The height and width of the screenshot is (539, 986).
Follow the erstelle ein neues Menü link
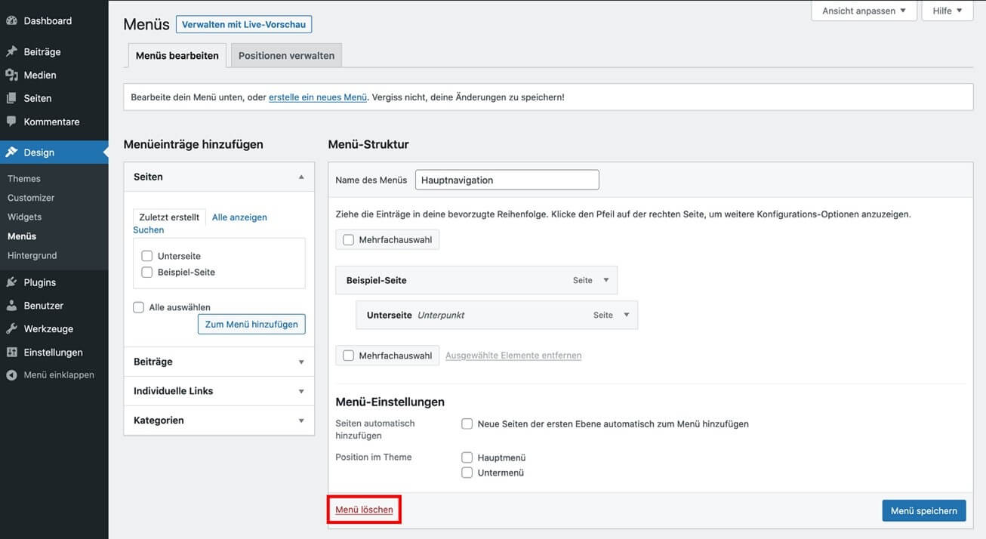click(x=318, y=97)
